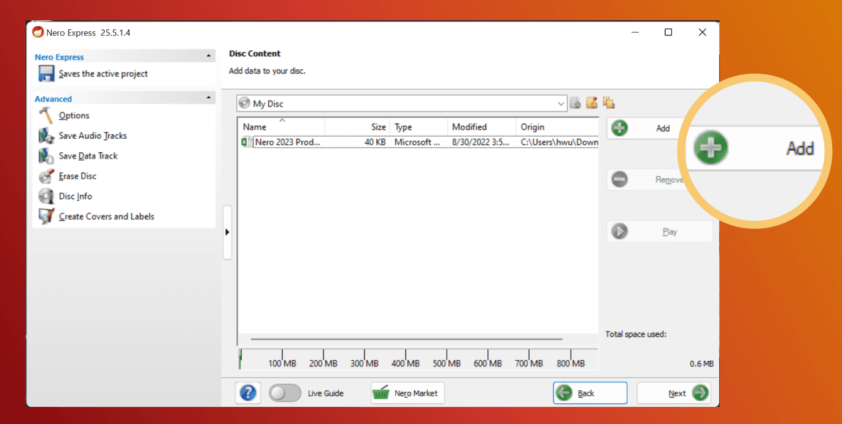Toggle the Live Guide switch
The width and height of the screenshot is (842, 424).
click(x=285, y=393)
